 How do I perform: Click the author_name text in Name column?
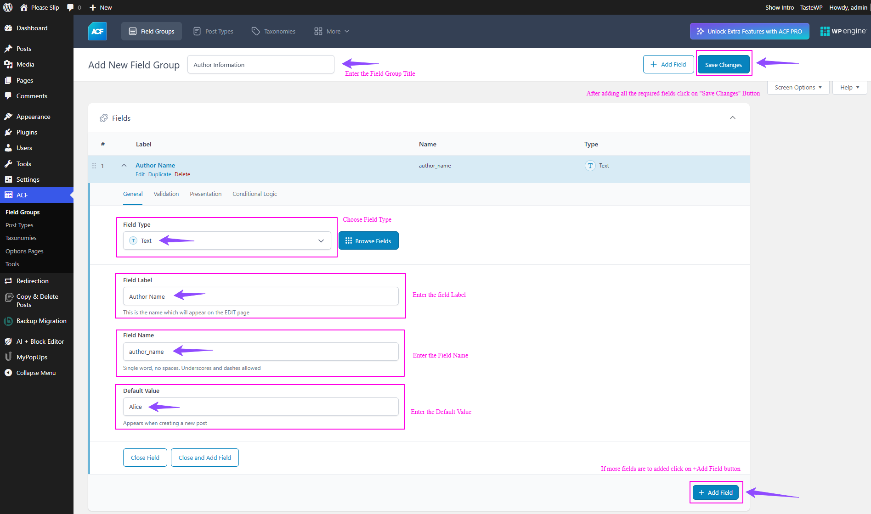(435, 166)
